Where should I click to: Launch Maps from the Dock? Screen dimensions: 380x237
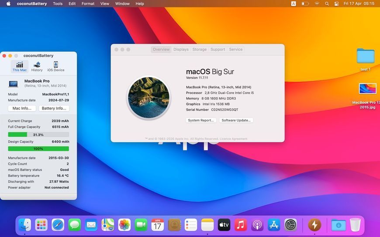(x=108, y=225)
